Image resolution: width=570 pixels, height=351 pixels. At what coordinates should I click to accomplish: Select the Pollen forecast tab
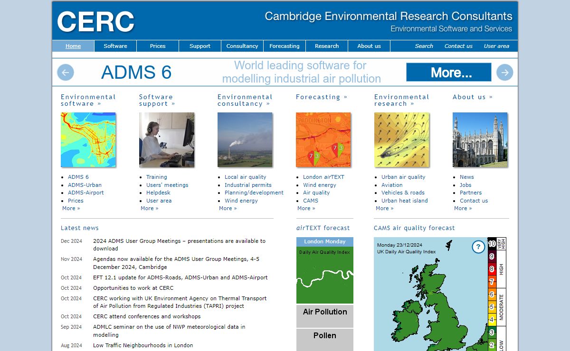325,340
